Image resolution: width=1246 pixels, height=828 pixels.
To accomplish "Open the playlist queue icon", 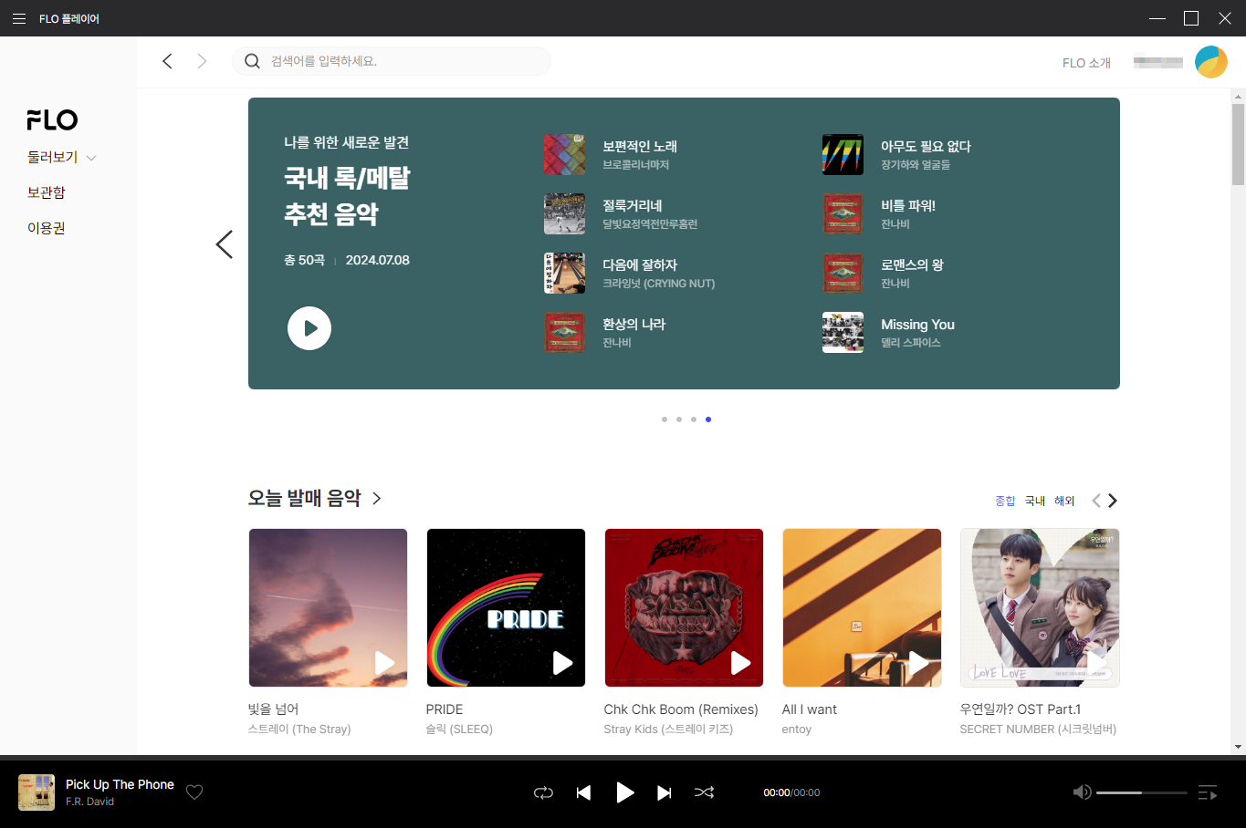I will [x=1207, y=792].
